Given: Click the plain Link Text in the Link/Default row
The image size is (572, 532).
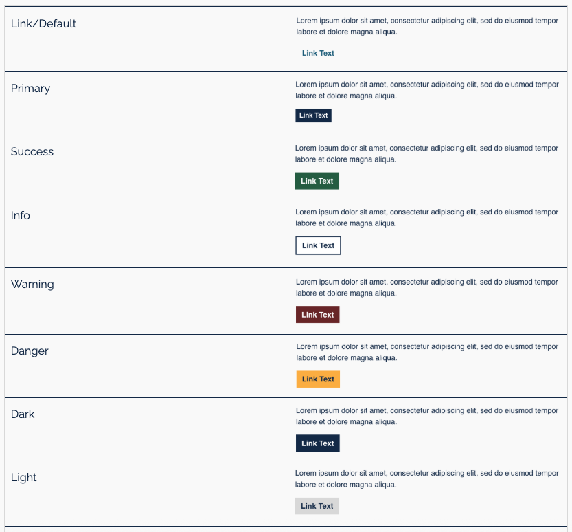Looking at the screenshot, I should (x=318, y=53).
